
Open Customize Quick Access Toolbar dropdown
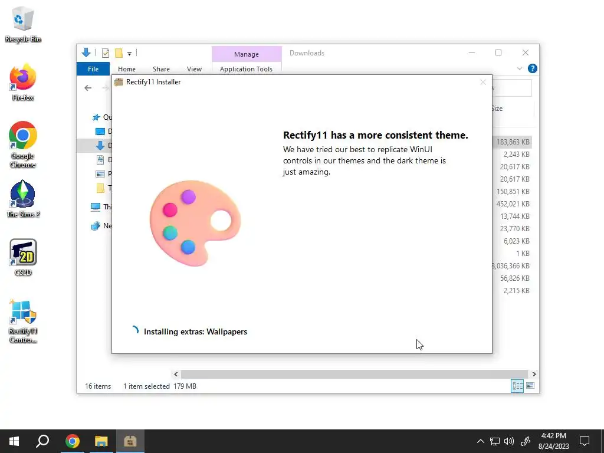(x=129, y=53)
